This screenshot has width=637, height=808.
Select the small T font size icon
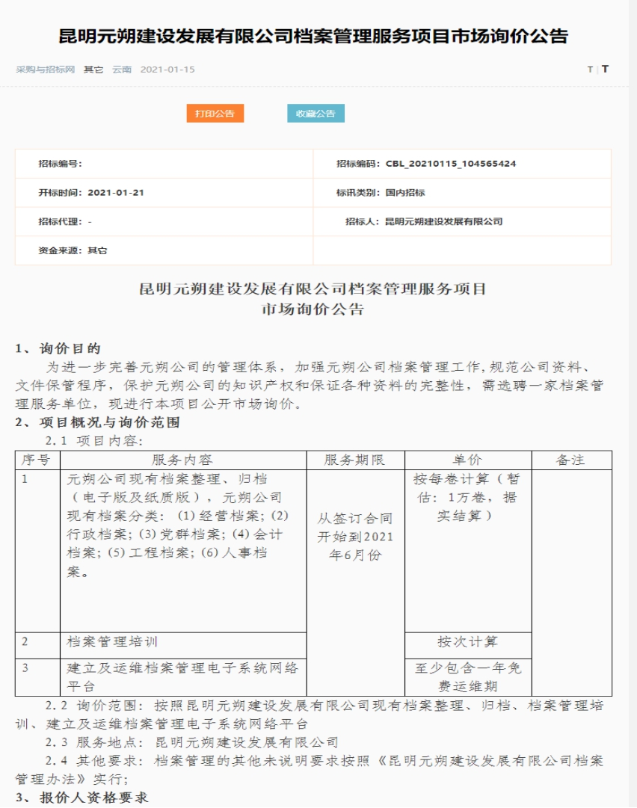[590, 70]
